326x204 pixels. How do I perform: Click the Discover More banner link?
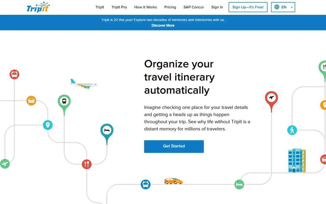(163, 26)
